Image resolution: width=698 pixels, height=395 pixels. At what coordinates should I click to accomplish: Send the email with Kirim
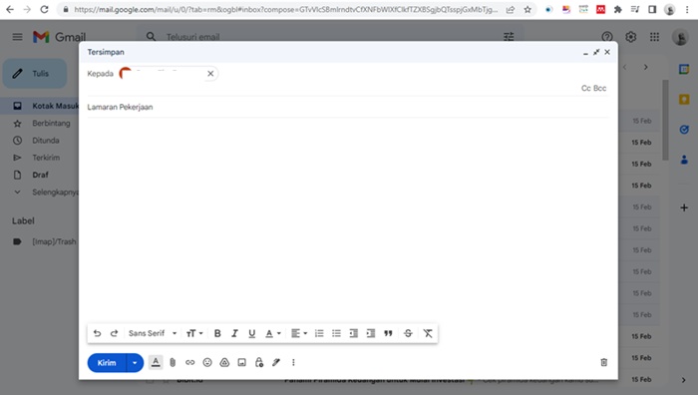coord(107,362)
